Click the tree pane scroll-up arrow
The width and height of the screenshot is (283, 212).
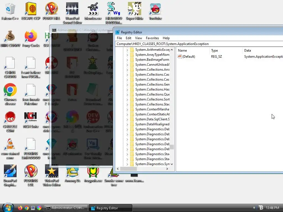[172, 50]
